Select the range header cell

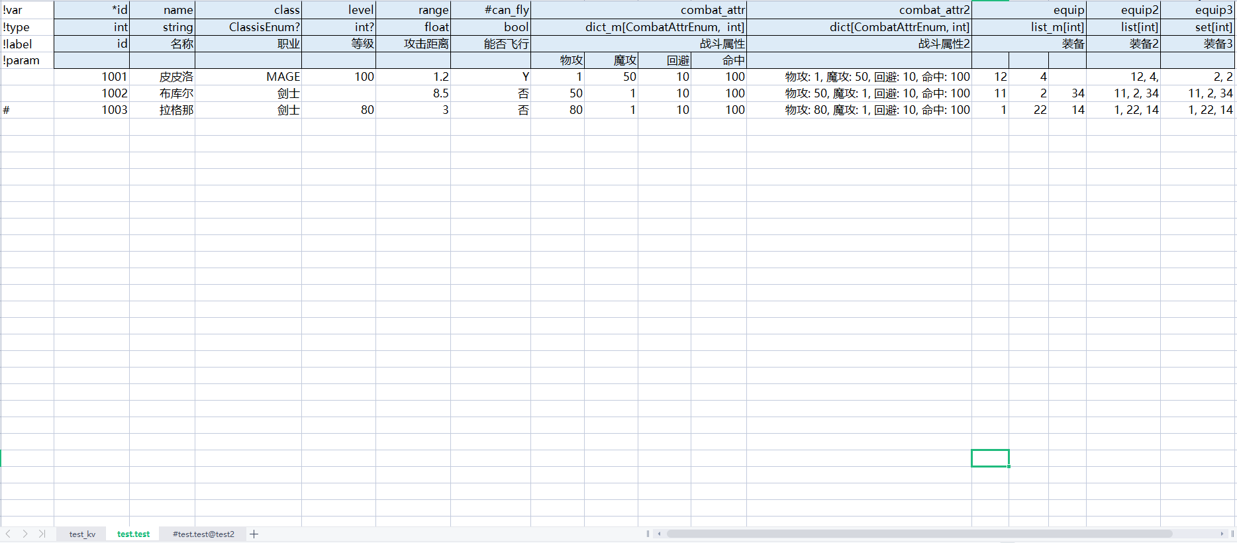(413, 10)
